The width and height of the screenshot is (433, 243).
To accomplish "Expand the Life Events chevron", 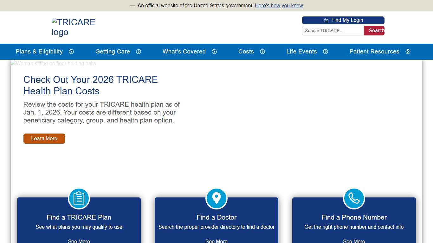I will (326, 52).
